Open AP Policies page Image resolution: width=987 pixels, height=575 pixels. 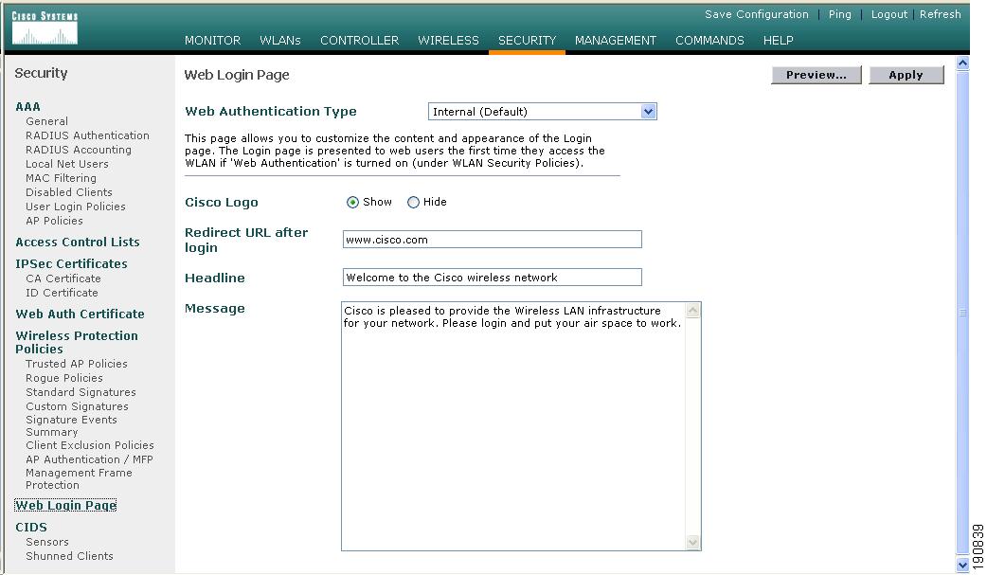point(54,221)
